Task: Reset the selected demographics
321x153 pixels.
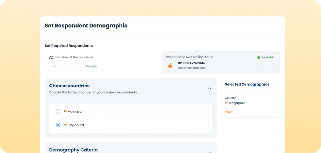Action: pyautogui.click(x=229, y=112)
